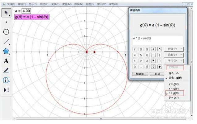The image size is (197, 124).
Task: Click the minus key on the keypad
Action: [x=153, y=55]
